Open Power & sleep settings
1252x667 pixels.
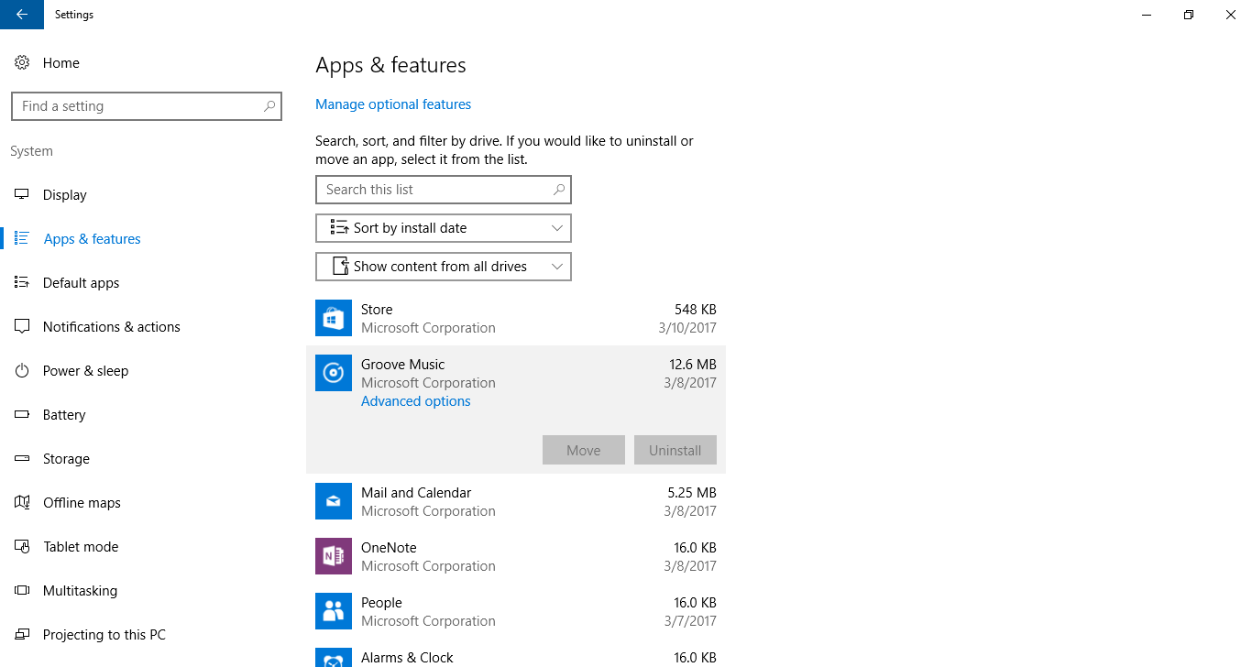85,370
